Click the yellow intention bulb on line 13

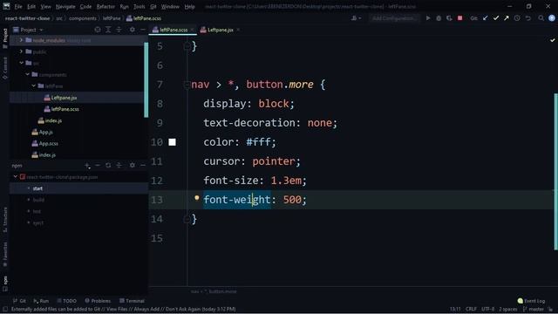click(196, 198)
